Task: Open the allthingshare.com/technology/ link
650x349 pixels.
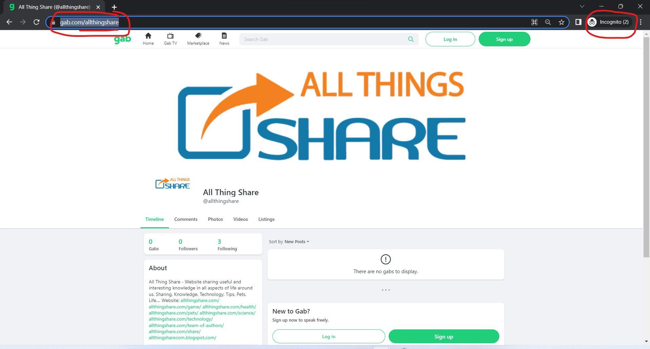Action: coord(181,319)
